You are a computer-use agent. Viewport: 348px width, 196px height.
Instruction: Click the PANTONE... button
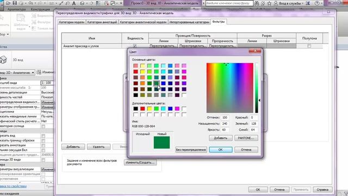click(x=246, y=138)
